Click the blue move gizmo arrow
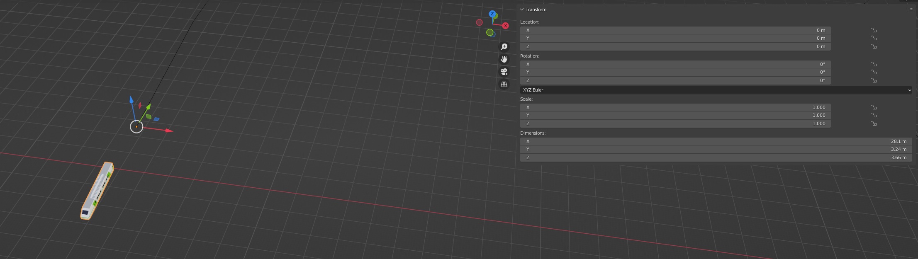The image size is (918, 259). pos(131,99)
